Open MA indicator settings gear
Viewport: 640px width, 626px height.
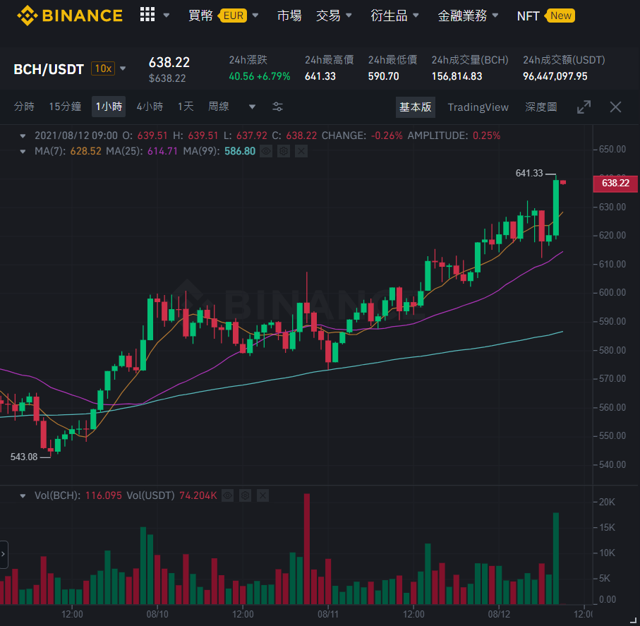tap(284, 152)
